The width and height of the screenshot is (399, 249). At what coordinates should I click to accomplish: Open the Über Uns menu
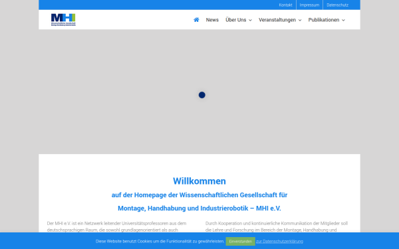point(236,20)
